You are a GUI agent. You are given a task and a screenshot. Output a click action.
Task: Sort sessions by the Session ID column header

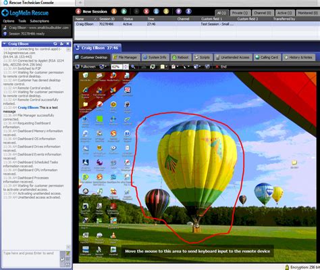click(x=107, y=19)
